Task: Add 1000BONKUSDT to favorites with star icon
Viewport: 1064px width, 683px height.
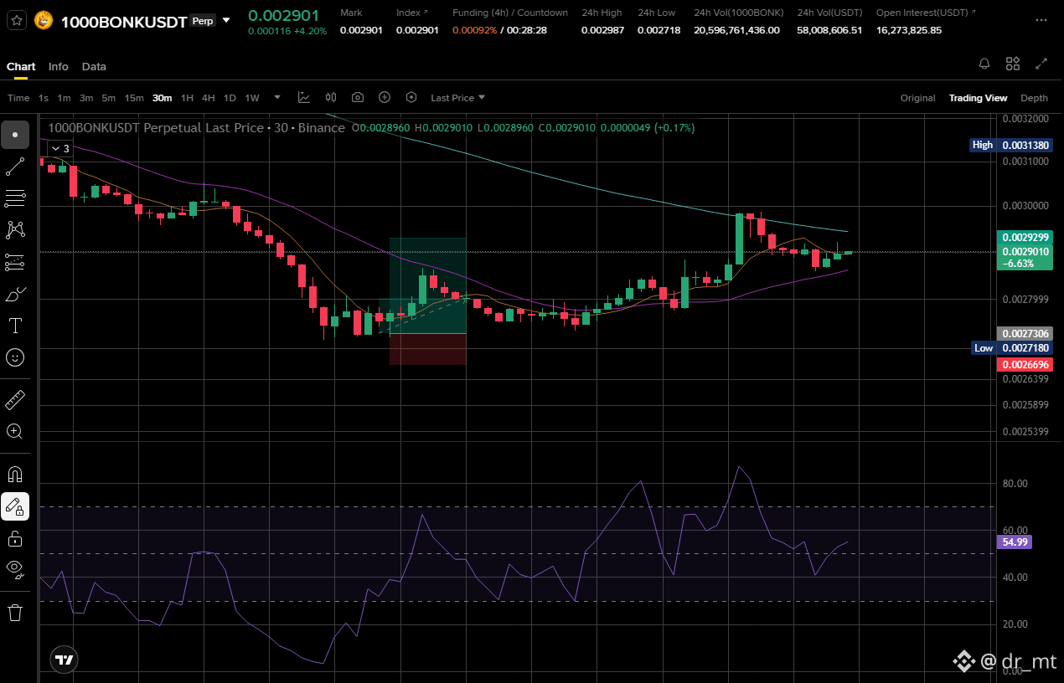Action: click(x=17, y=20)
